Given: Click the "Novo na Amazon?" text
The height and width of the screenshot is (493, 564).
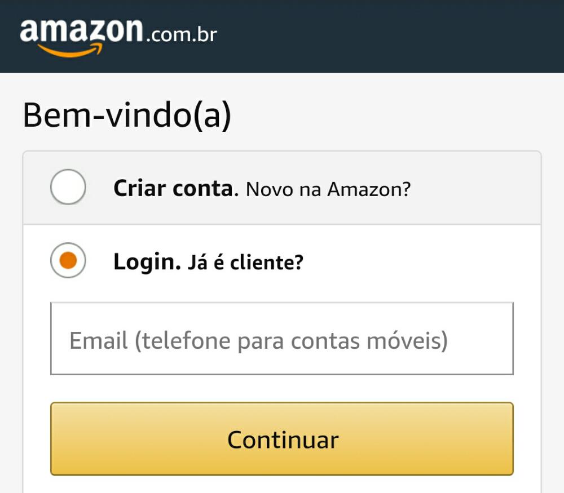Looking at the screenshot, I should point(328,189).
